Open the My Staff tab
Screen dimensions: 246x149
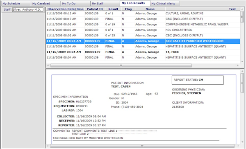click(105, 3)
